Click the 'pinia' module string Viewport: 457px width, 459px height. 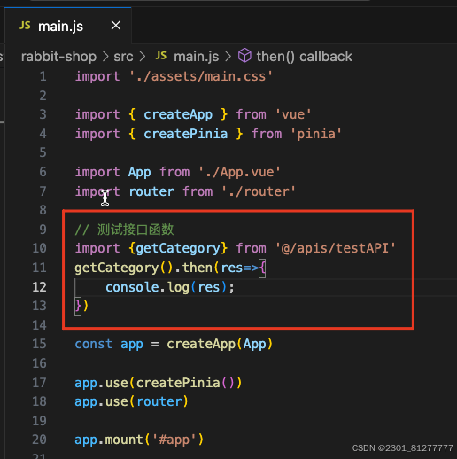(316, 134)
